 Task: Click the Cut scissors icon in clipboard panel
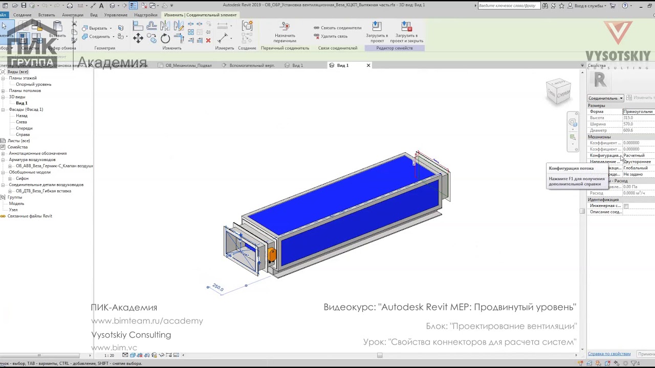click(74, 25)
